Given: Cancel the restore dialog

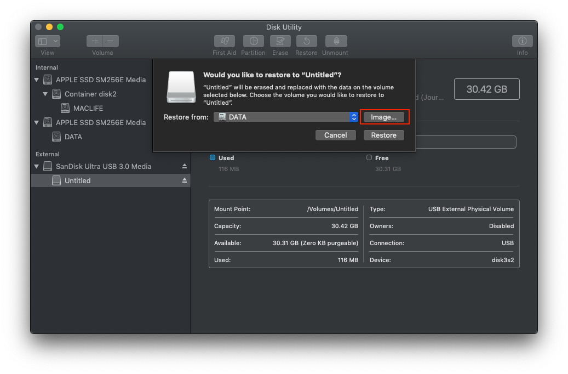Looking at the screenshot, I should coord(335,135).
